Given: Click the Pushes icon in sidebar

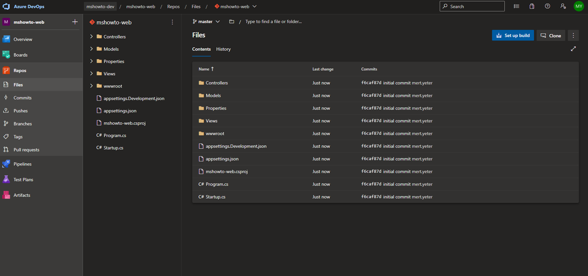Looking at the screenshot, I should (6, 110).
